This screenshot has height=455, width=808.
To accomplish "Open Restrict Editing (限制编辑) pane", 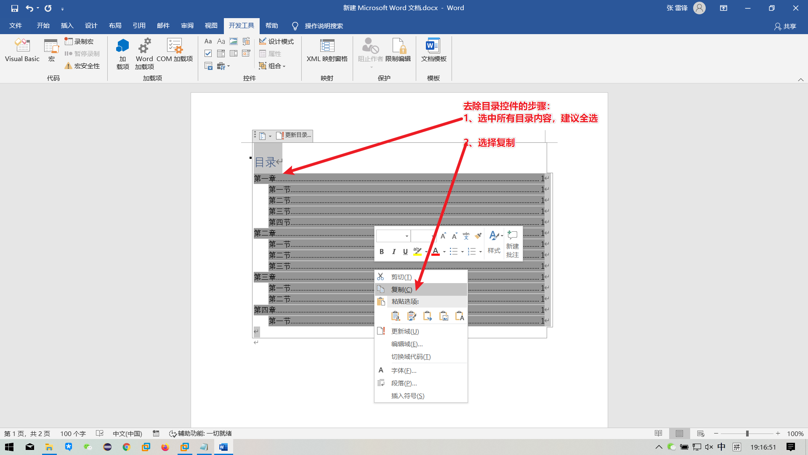I will 398,51.
